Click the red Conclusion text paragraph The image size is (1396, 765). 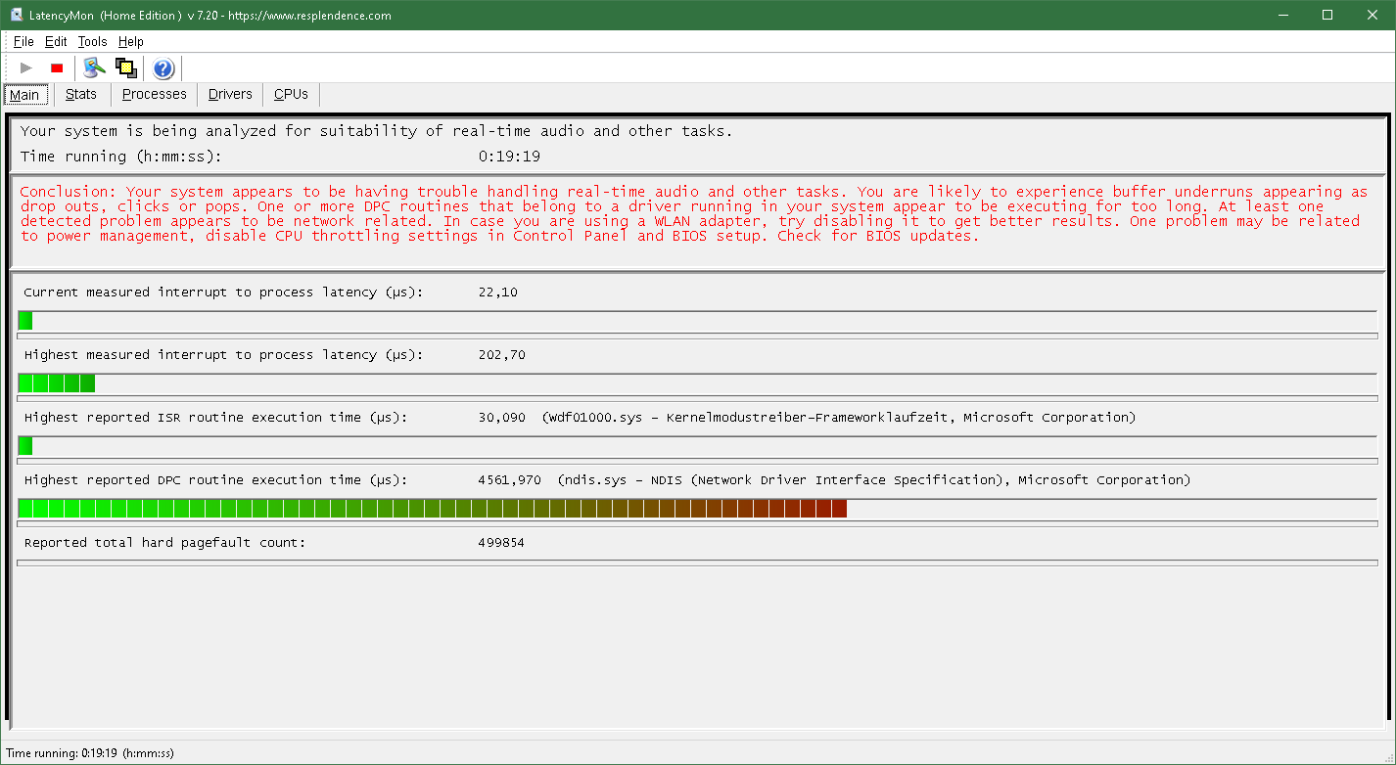coord(693,214)
